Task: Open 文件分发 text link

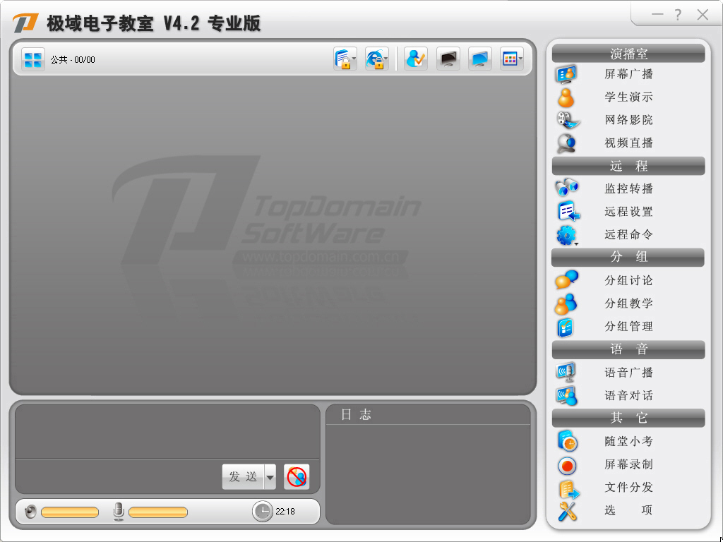Action: (628, 487)
